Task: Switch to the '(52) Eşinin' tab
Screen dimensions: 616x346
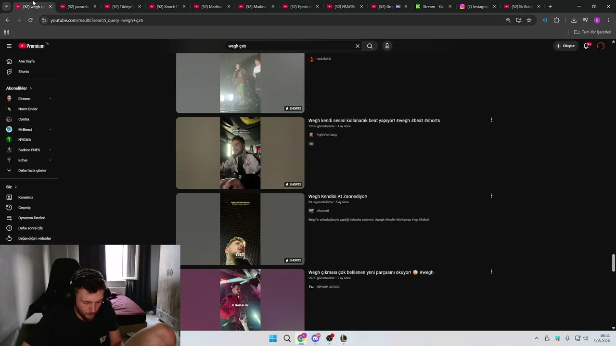Action: click(301, 7)
